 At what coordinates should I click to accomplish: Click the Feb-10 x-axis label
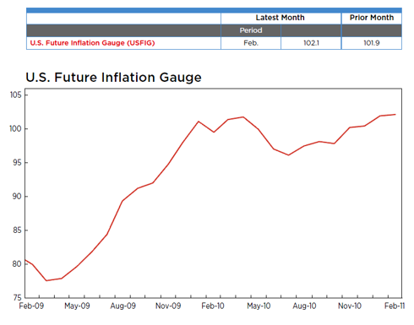[x=213, y=306]
